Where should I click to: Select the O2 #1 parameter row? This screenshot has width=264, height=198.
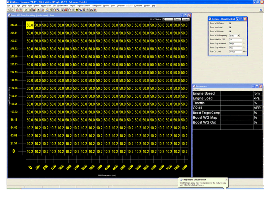[227, 108]
